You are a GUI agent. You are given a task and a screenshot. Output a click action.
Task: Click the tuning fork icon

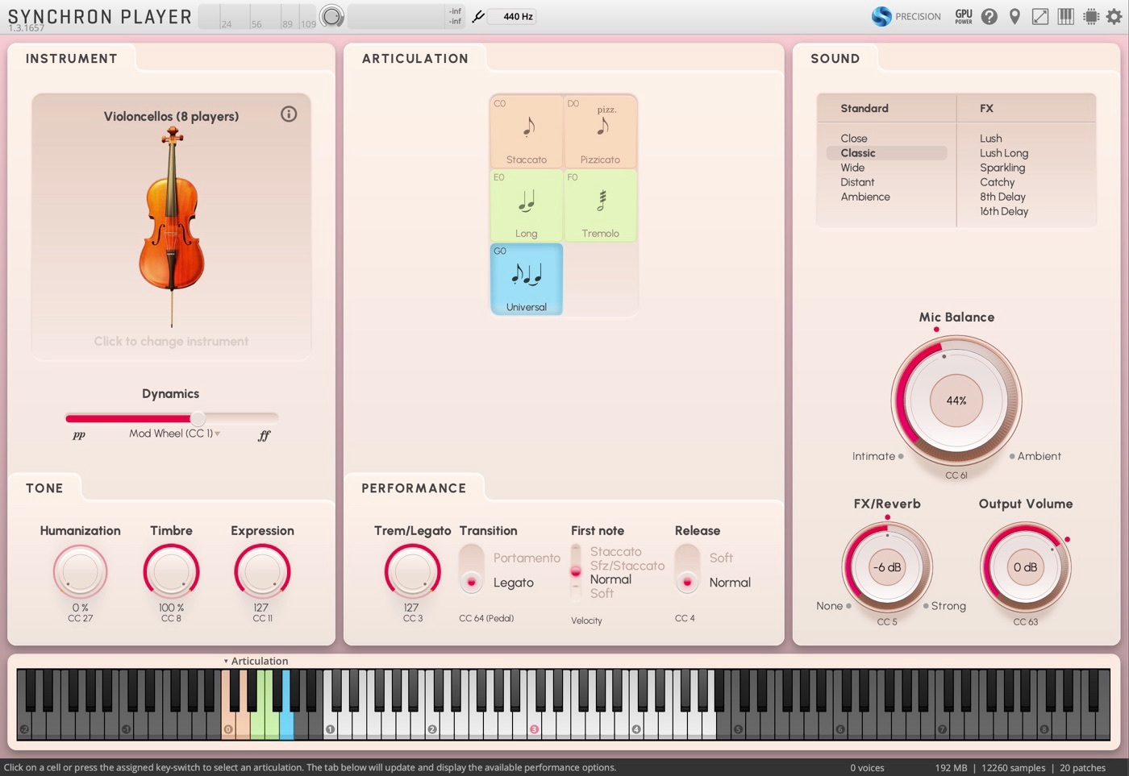point(478,15)
